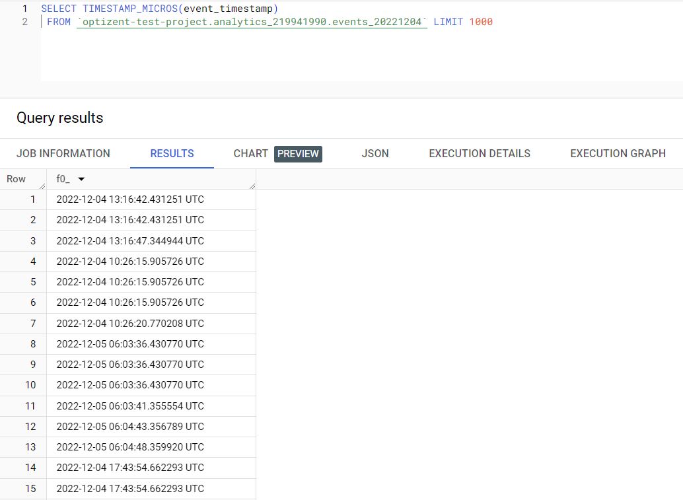Click line number 1 in the editor

24,9
